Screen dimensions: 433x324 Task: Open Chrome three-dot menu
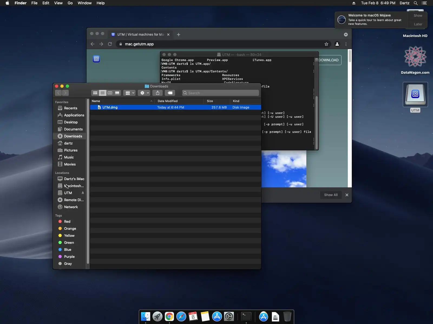pyautogui.click(x=346, y=44)
